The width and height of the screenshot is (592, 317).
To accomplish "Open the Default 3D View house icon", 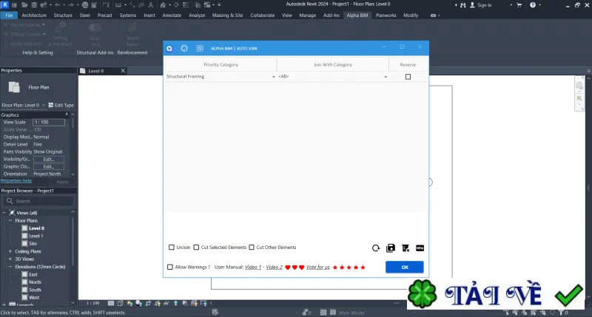I will click(x=163, y=5).
